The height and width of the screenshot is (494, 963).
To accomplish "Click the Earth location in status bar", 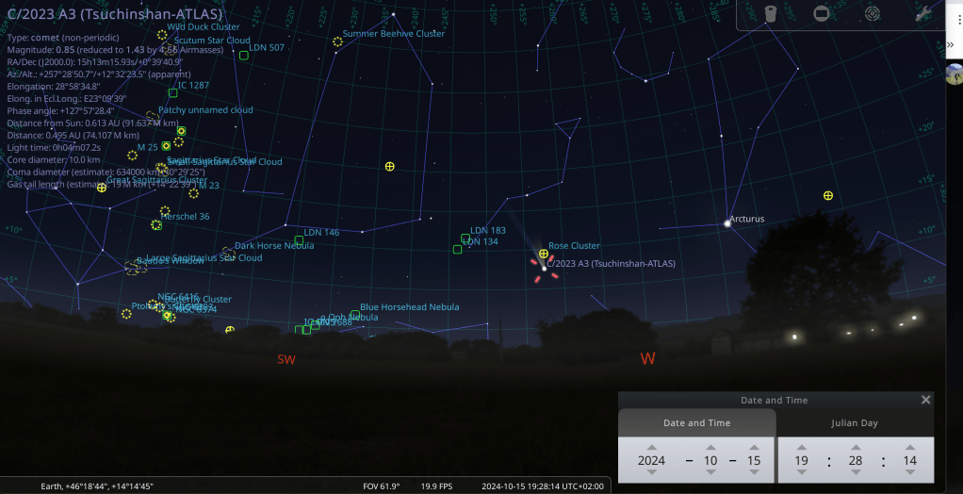I will 97,486.
